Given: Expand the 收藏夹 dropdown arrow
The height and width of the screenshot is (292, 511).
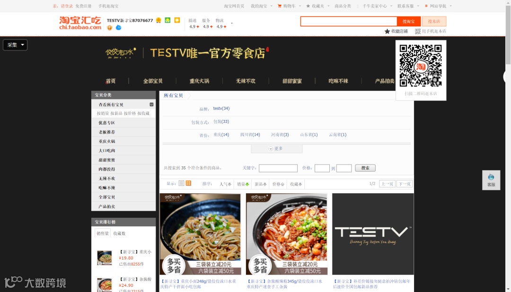Looking at the screenshot, I should click(328, 6).
